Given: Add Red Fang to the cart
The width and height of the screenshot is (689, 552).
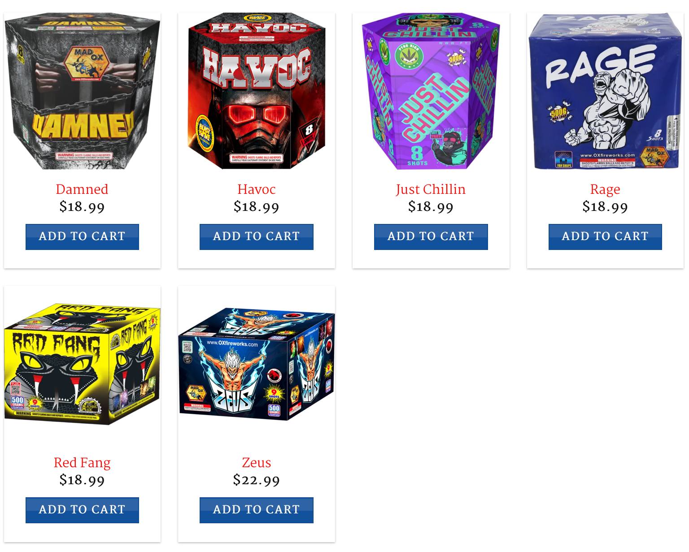Looking at the screenshot, I should [82, 510].
